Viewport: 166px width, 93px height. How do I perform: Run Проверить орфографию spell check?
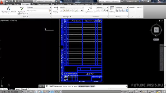point(22,10)
